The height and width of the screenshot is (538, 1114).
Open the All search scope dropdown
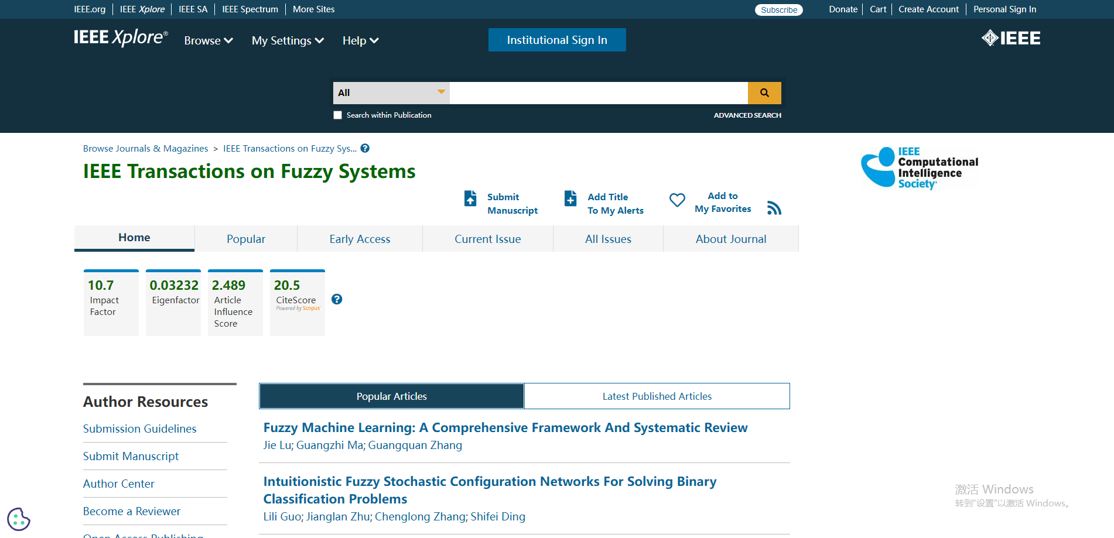pos(391,92)
